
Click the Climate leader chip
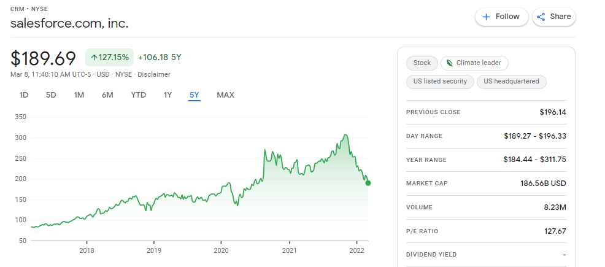[x=474, y=63]
